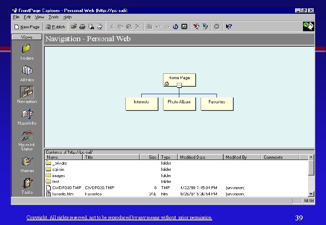Open the Tools menu
Screen dimensions: 326x225
tap(53, 17)
